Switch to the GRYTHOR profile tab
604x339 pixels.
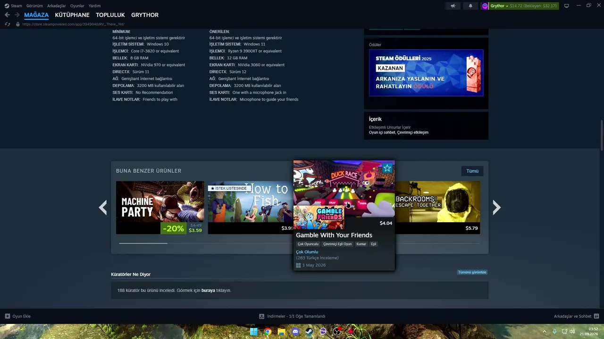click(x=145, y=15)
